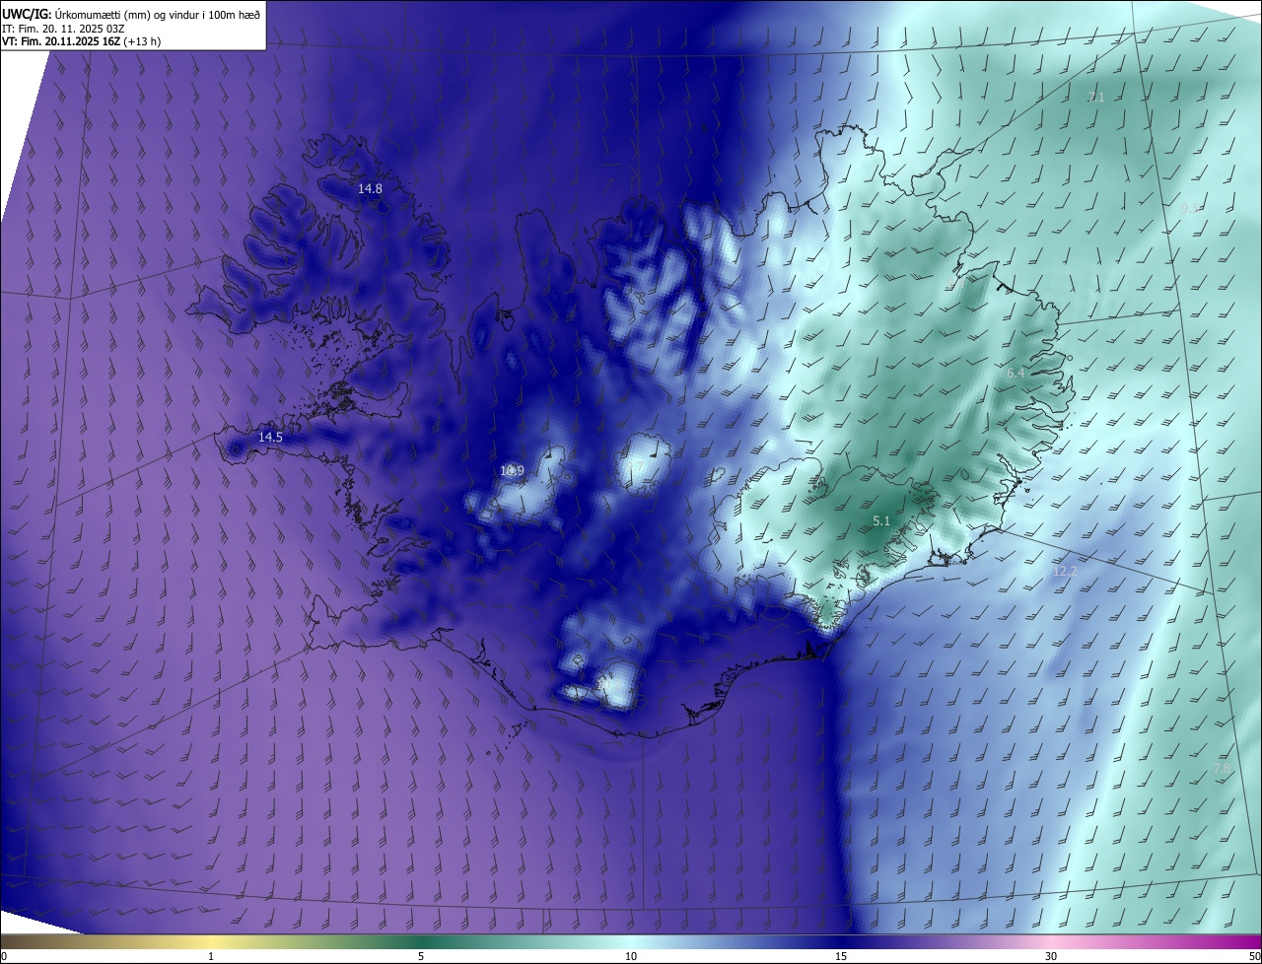Click the '5' label on the color scale
Image resolution: width=1262 pixels, height=964 pixels.
pos(421,956)
